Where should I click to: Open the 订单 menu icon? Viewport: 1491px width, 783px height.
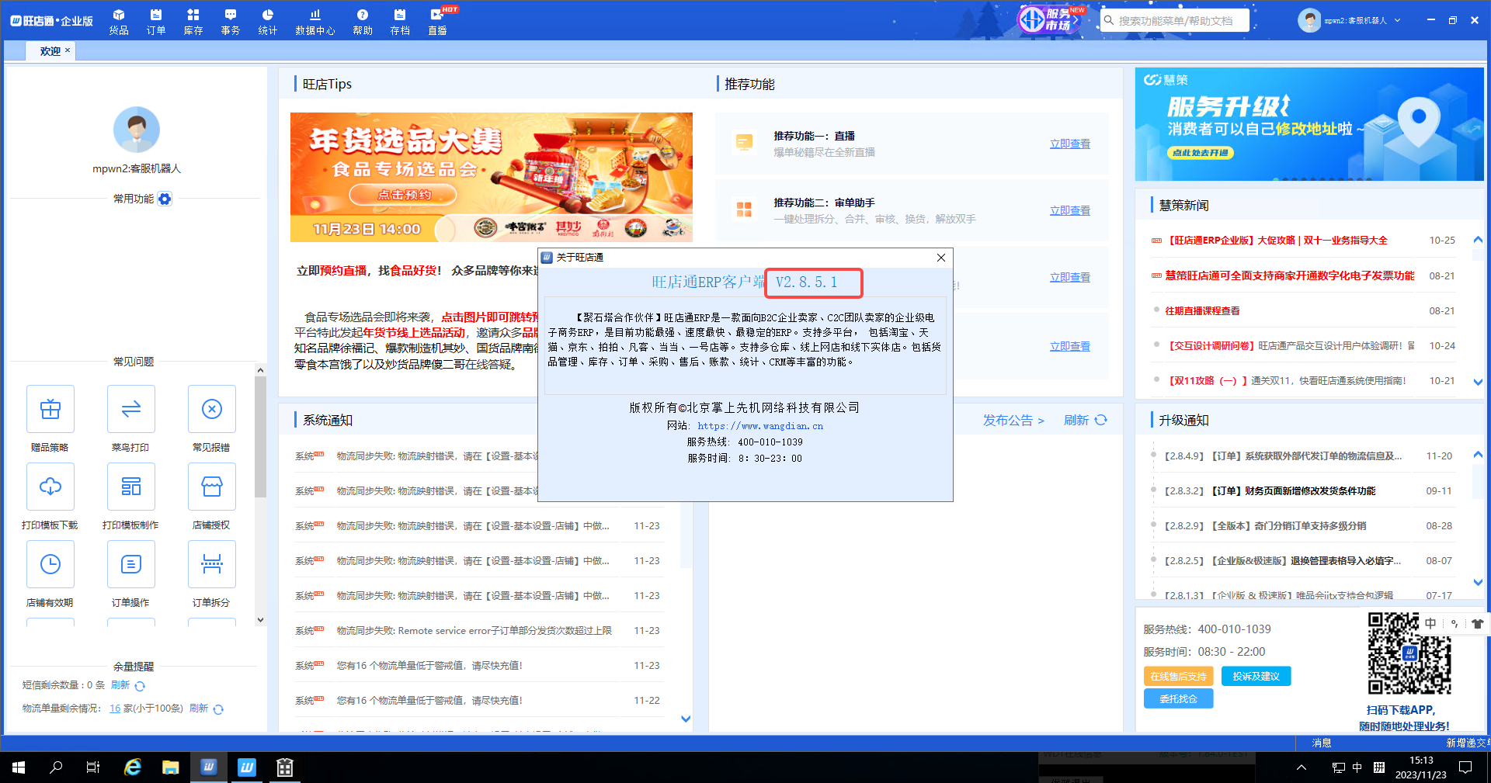[156, 21]
